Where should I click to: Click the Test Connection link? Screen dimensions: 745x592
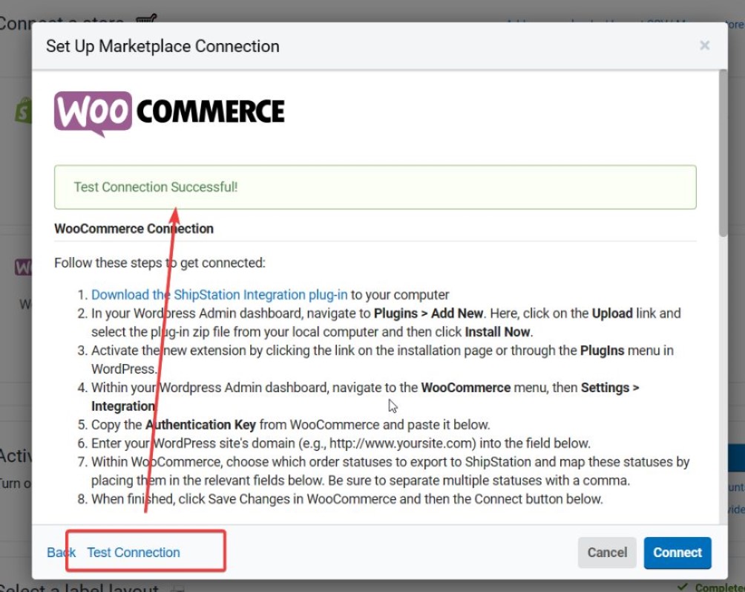click(x=134, y=552)
